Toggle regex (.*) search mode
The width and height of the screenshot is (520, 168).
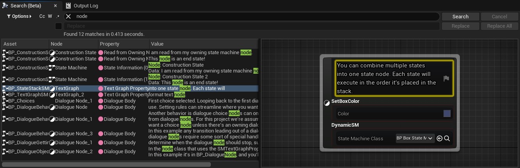[58, 16]
